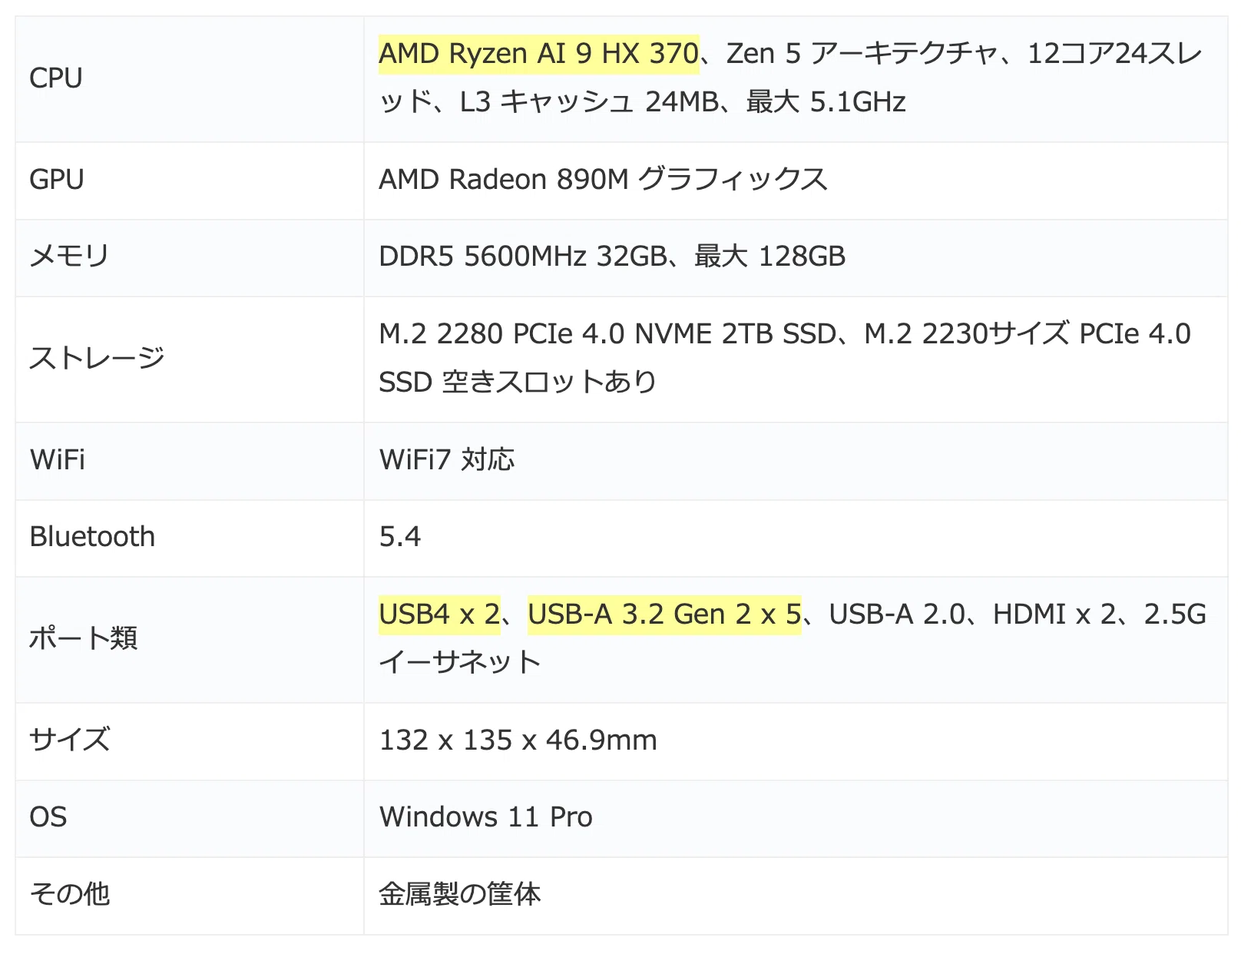The height and width of the screenshot is (954, 1241).
Task: Click the OS row label
Action: pyautogui.click(x=48, y=817)
